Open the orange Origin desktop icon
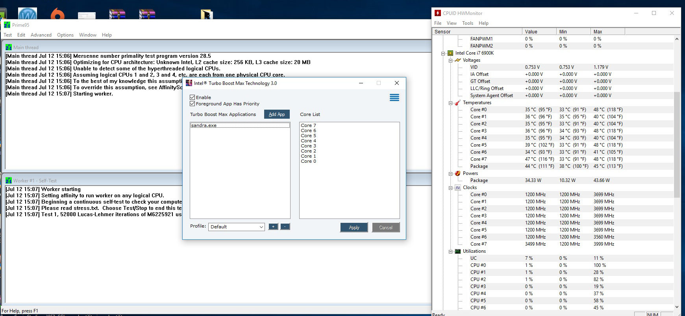685x316 pixels. tap(57, 14)
